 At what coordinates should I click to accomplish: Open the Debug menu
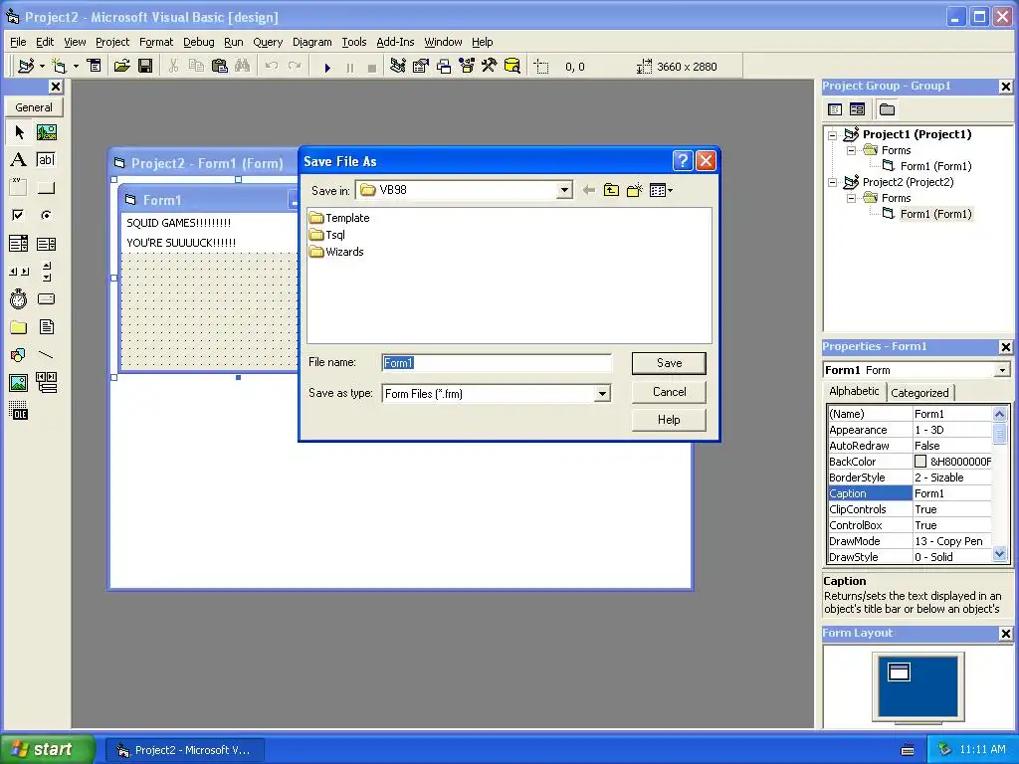point(198,42)
